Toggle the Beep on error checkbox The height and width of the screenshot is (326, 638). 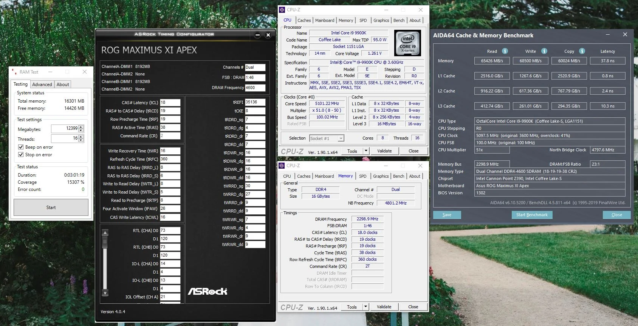point(21,147)
